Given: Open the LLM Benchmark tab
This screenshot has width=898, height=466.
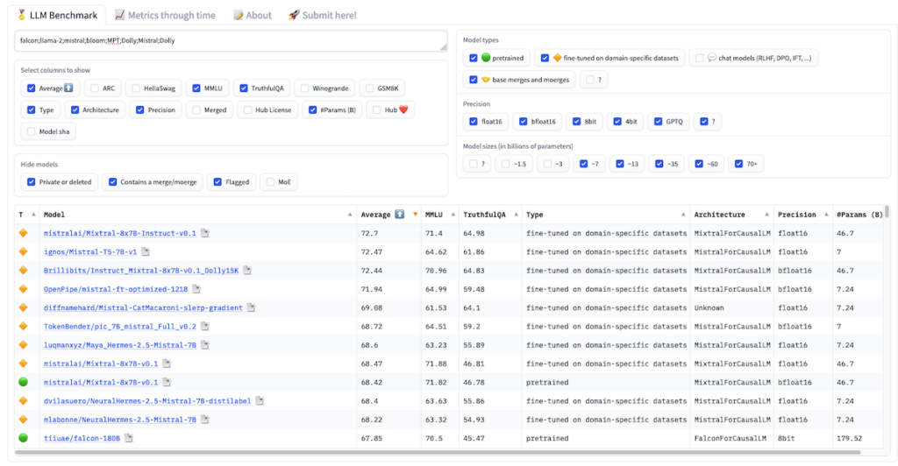Looking at the screenshot, I should point(57,16).
